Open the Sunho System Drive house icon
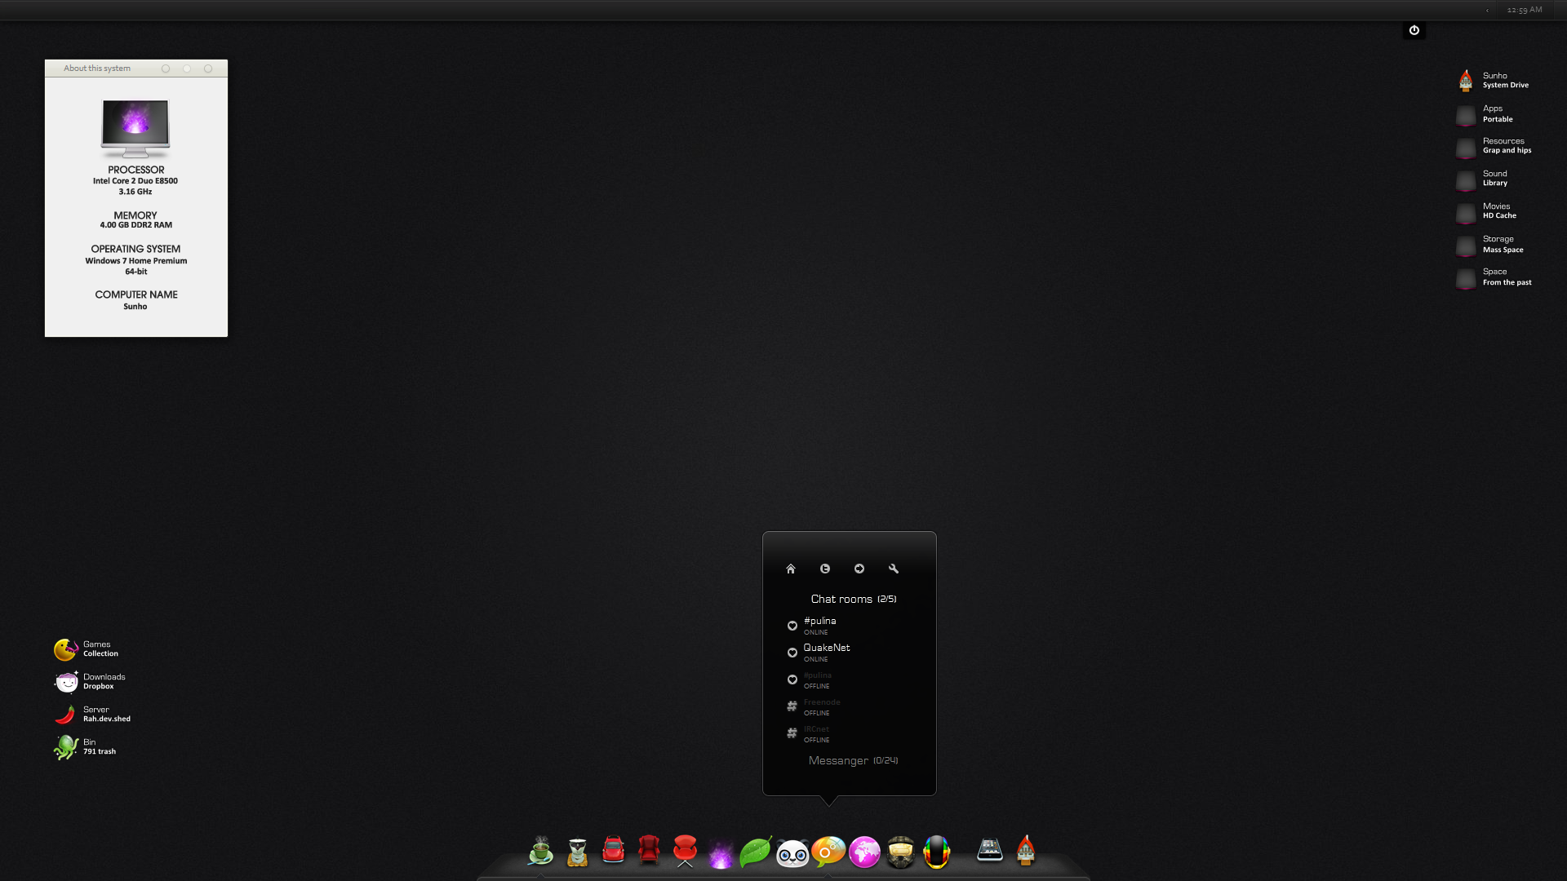 tap(1466, 80)
